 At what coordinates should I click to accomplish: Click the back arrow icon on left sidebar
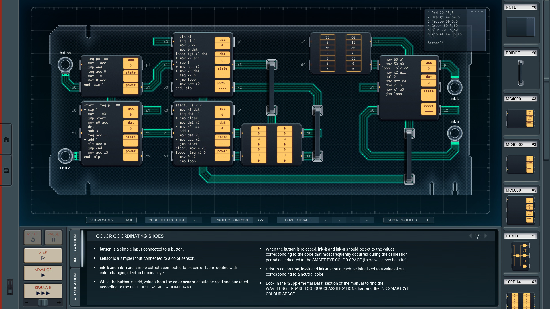6,170
